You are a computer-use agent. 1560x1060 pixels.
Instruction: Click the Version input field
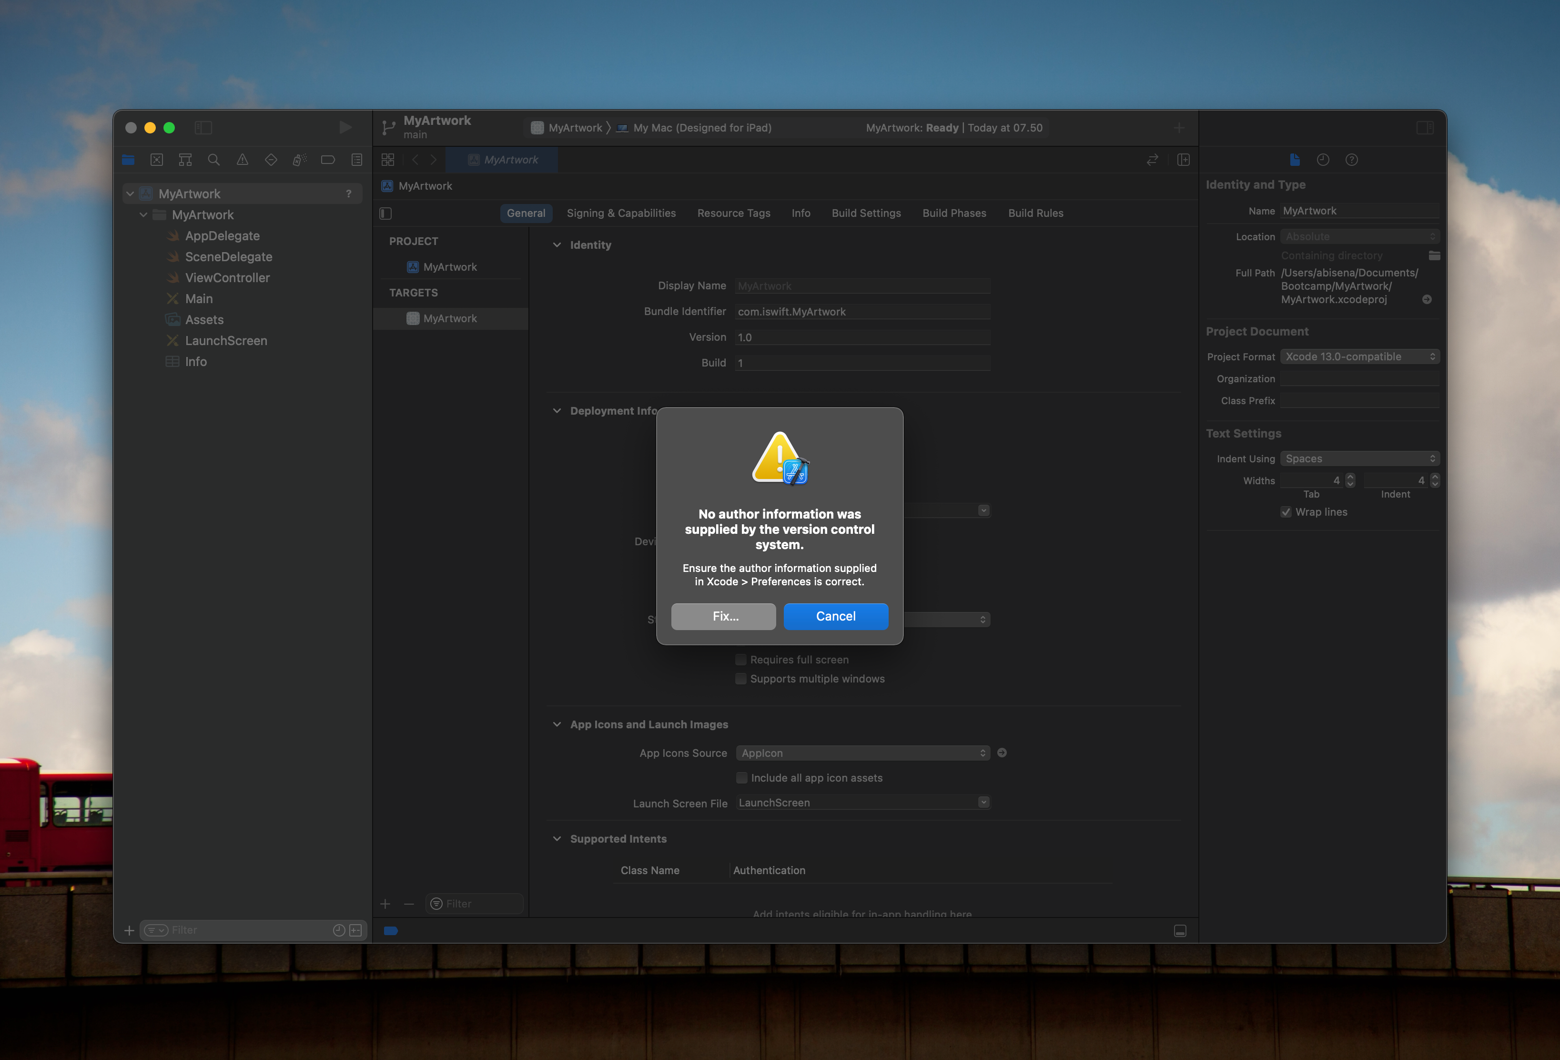862,337
